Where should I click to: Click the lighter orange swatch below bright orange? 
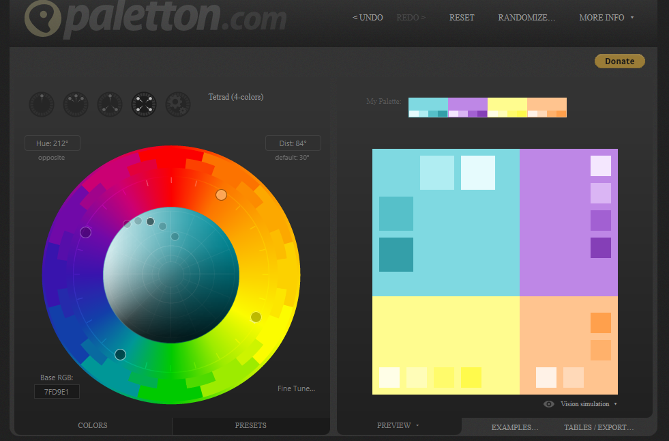[601, 350]
